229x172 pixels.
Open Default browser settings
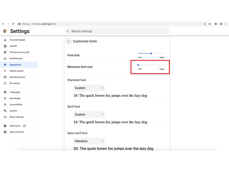pyautogui.click(x=17, y=77)
